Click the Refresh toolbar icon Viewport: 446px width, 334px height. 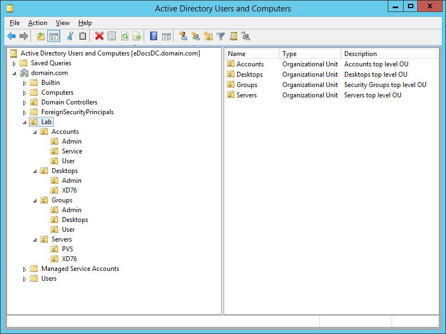(125, 36)
